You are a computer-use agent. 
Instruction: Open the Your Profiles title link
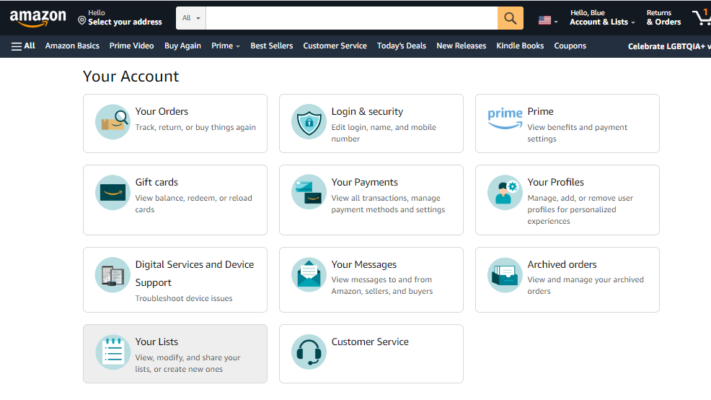tap(556, 183)
